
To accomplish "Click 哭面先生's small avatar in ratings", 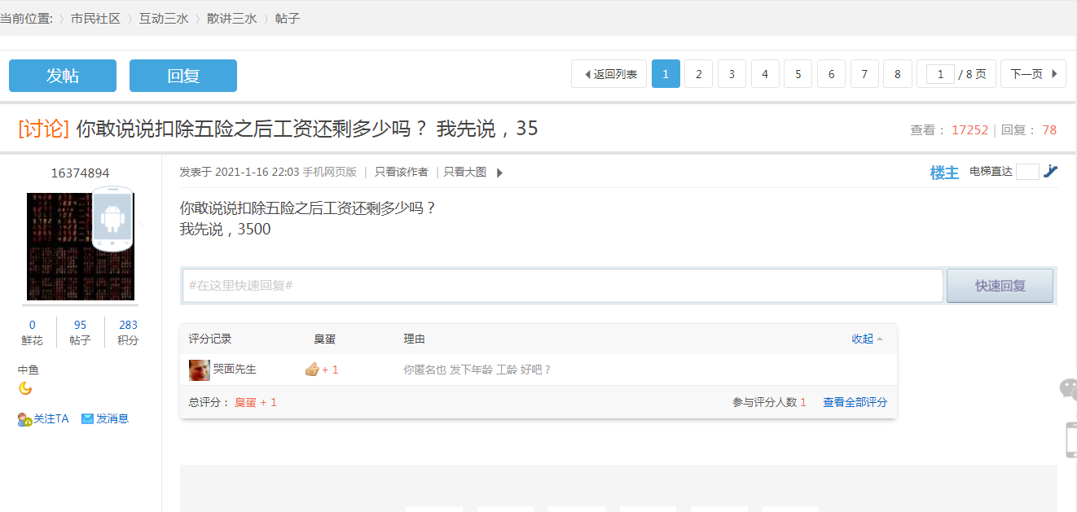I will (199, 370).
